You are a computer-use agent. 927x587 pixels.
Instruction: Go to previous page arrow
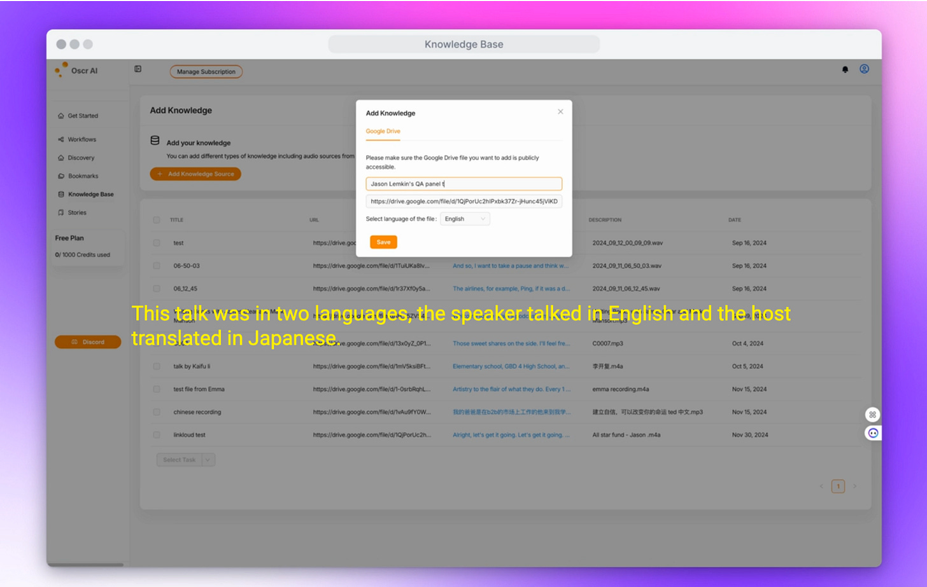pos(821,487)
